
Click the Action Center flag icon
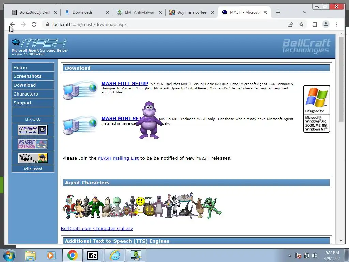tap(298, 256)
